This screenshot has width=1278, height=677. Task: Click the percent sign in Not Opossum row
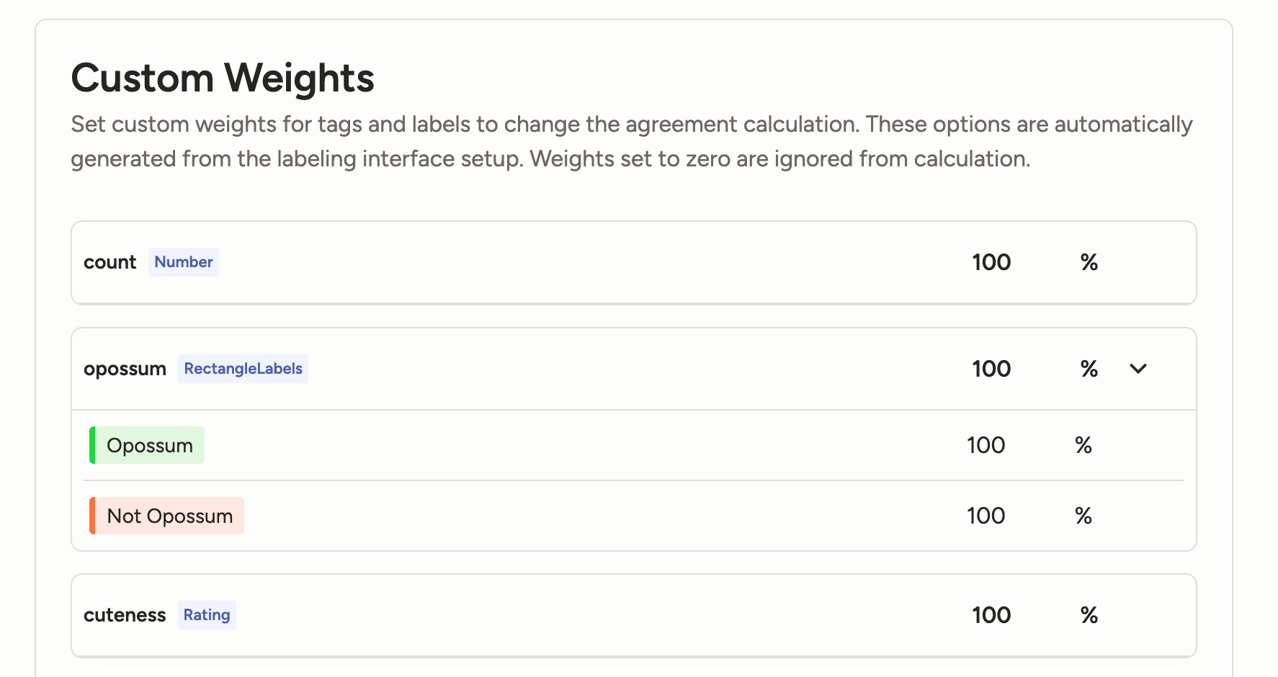pos(1083,516)
